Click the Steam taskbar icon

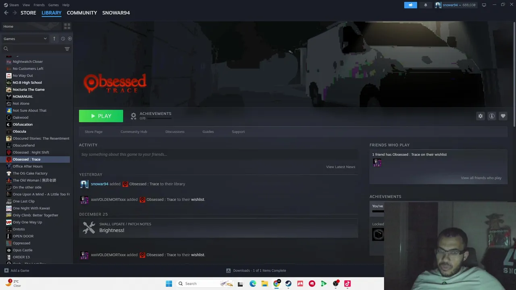coord(288,284)
